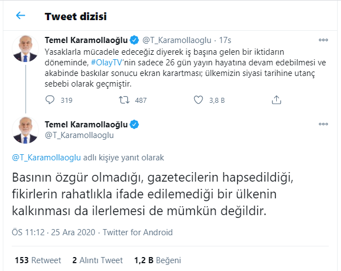Screen dimensions: 341x271
Task: Open the @T_Karamollaoglu reply mention link
Action: click(47, 158)
